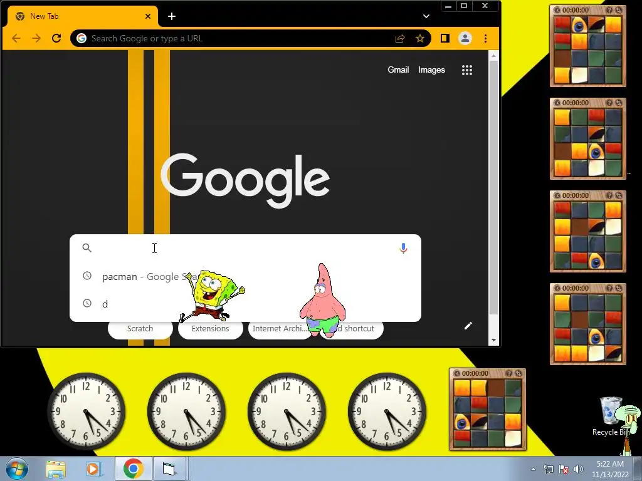Open a new tab with the plus button
The height and width of the screenshot is (481, 642).
[172, 16]
